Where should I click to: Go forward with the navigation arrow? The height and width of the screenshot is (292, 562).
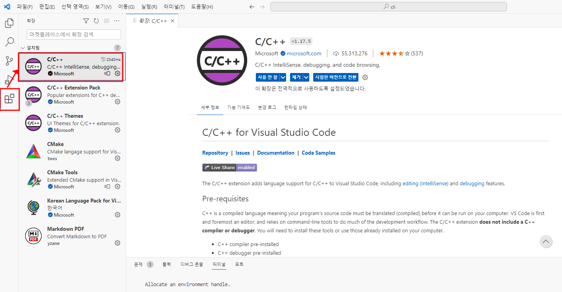262,7
